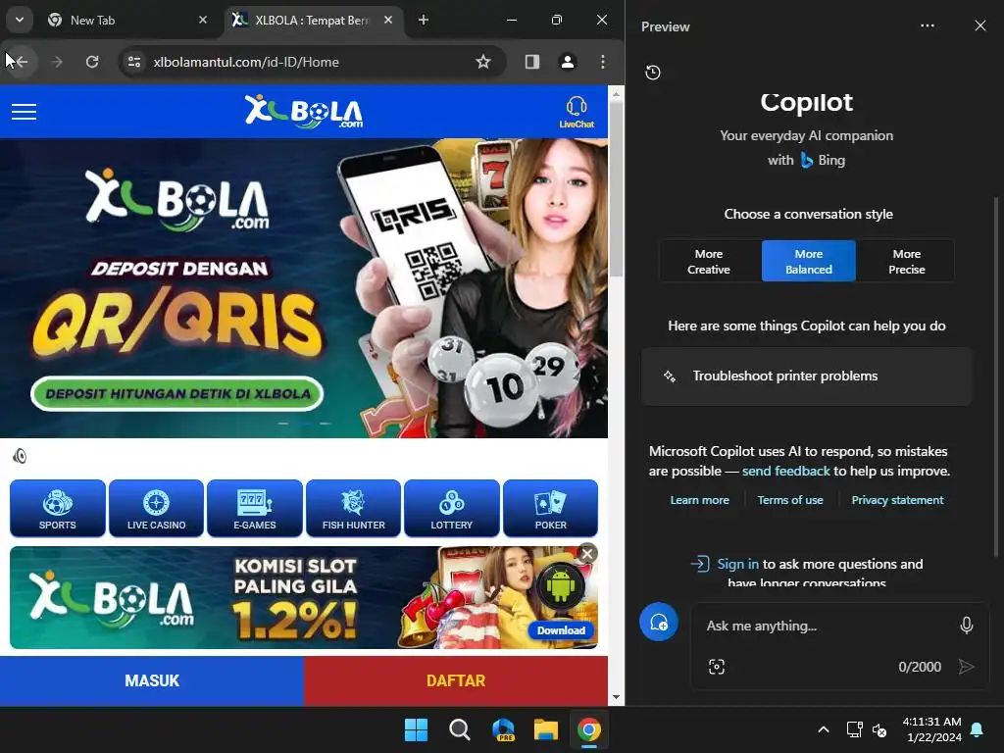Click the QR/QRIS deposit banner
Screen dimensions: 1004x753
pyautogui.click(x=304, y=288)
